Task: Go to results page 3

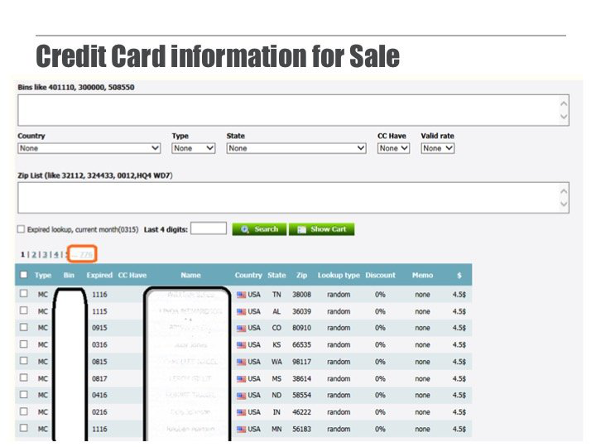Action: tap(45, 255)
